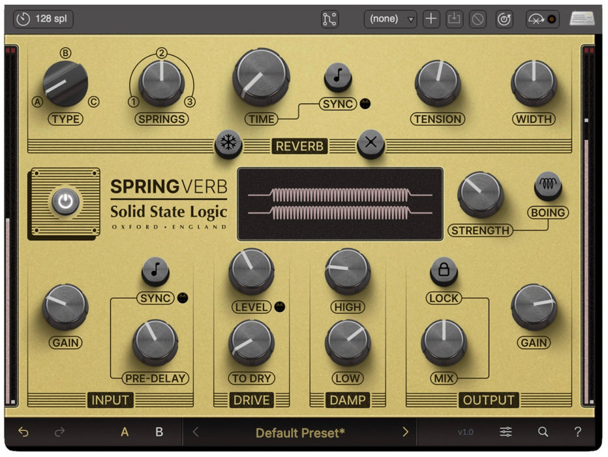Click the next-preset chevron arrow

point(405,432)
